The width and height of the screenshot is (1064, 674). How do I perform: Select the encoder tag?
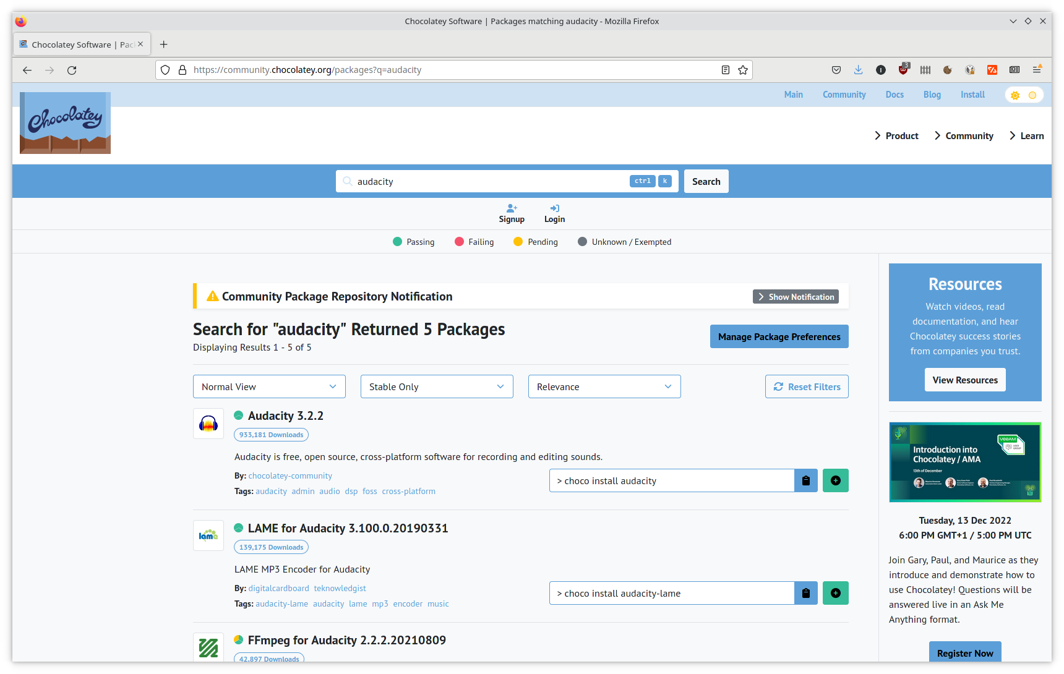point(408,604)
